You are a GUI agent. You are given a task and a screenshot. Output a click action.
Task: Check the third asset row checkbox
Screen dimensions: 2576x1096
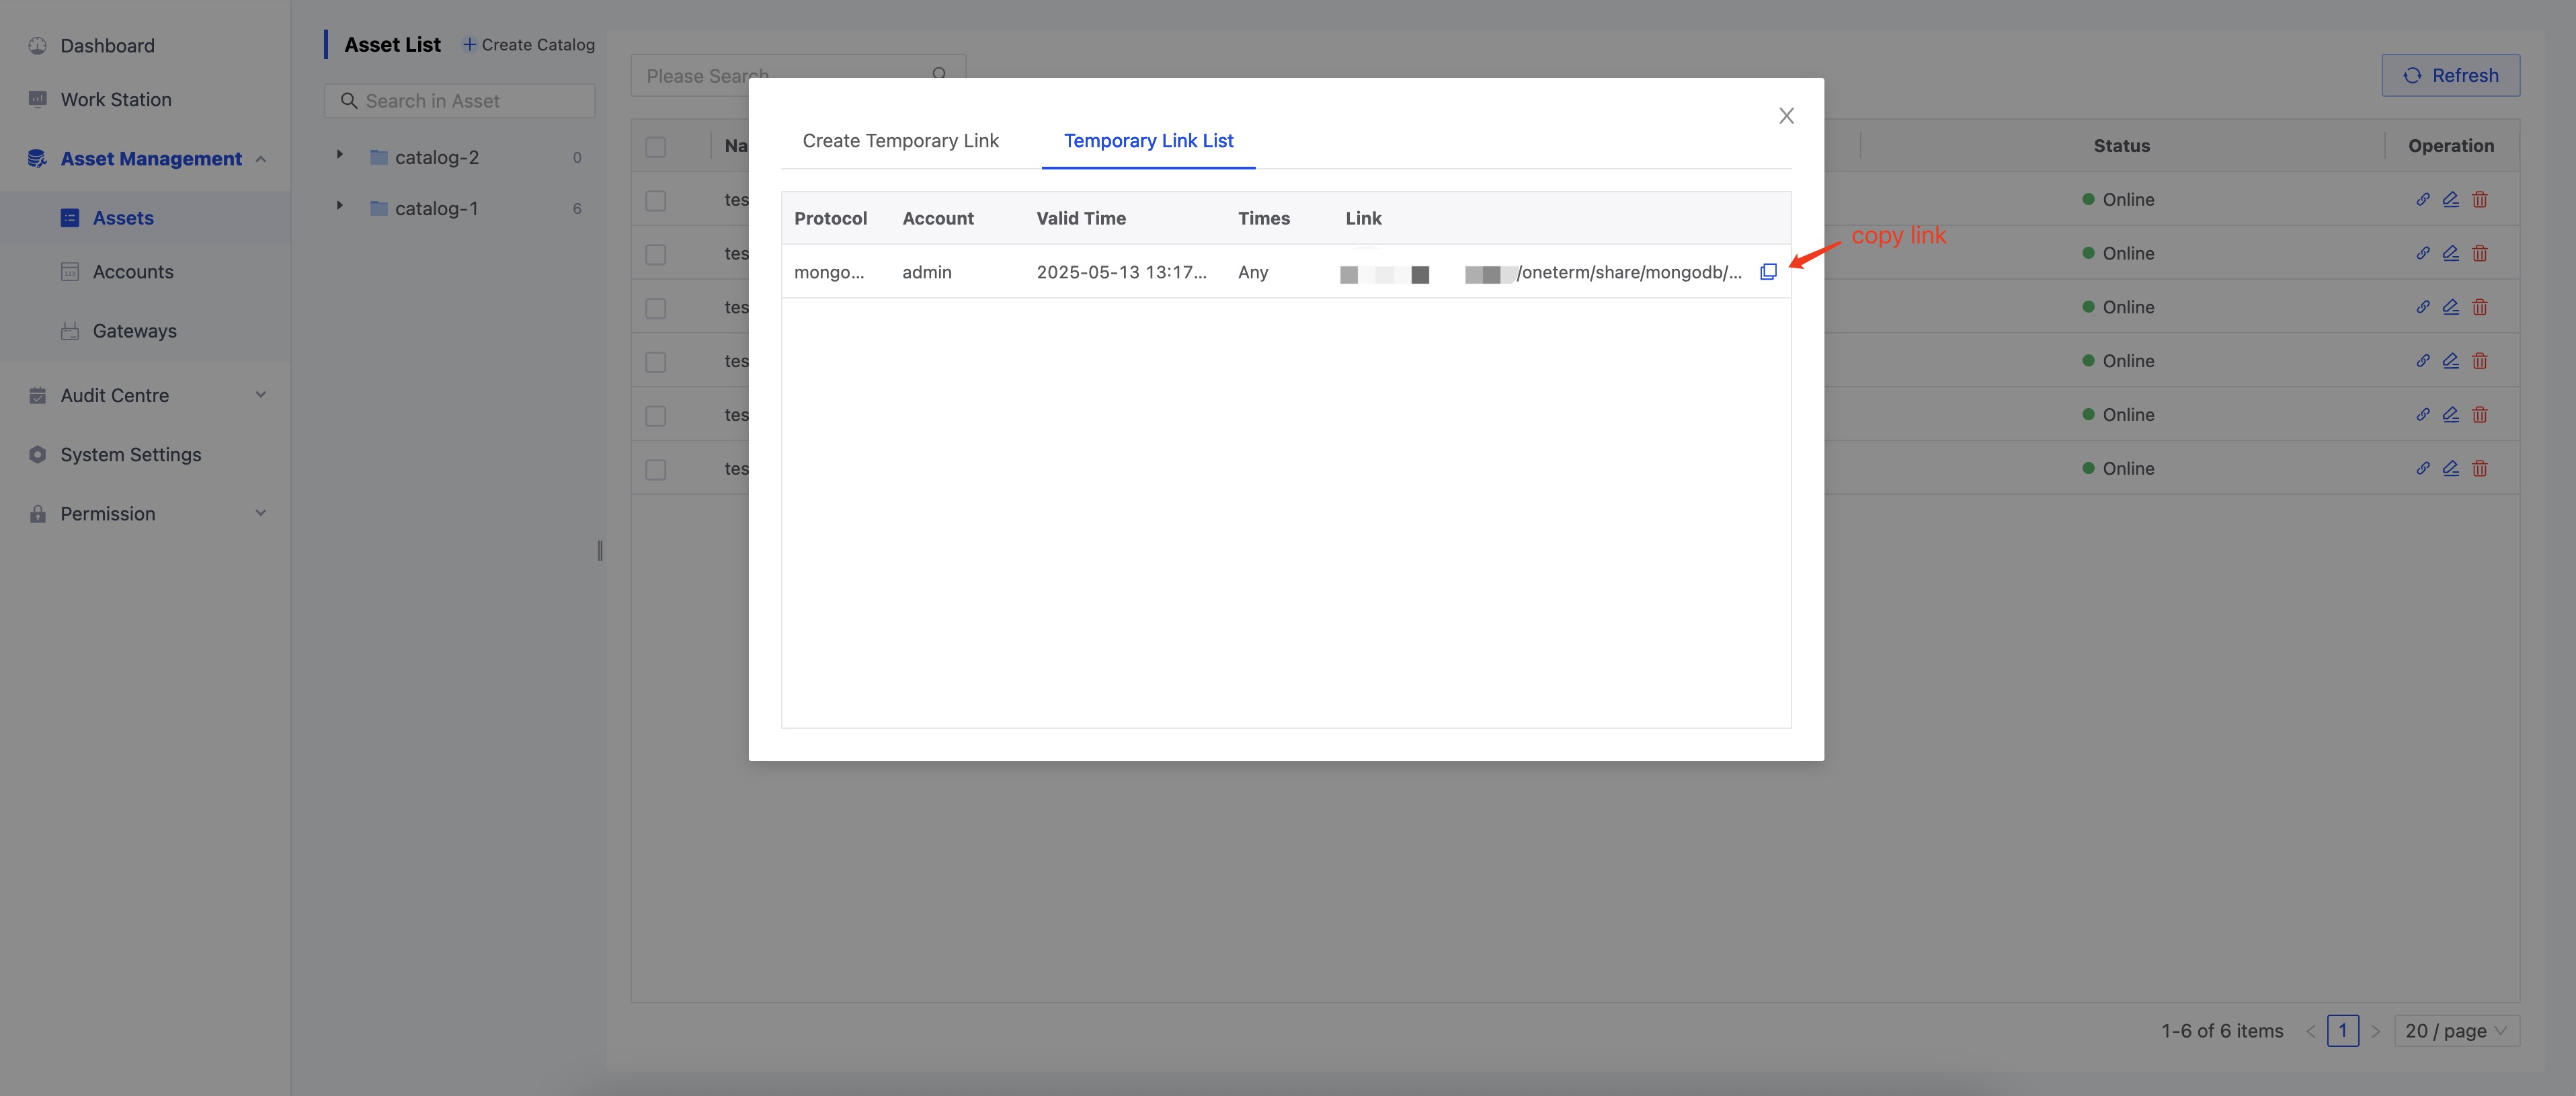click(x=656, y=308)
